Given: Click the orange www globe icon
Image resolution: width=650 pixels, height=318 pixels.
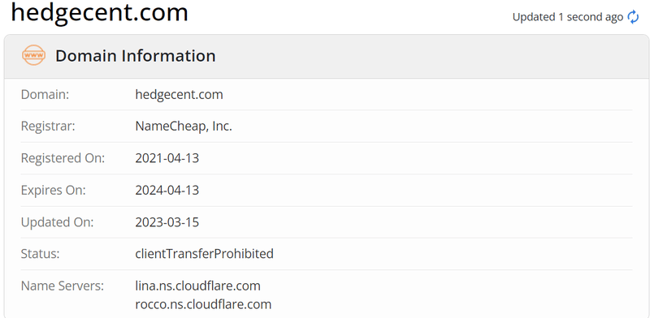Looking at the screenshot, I should [x=33, y=55].
